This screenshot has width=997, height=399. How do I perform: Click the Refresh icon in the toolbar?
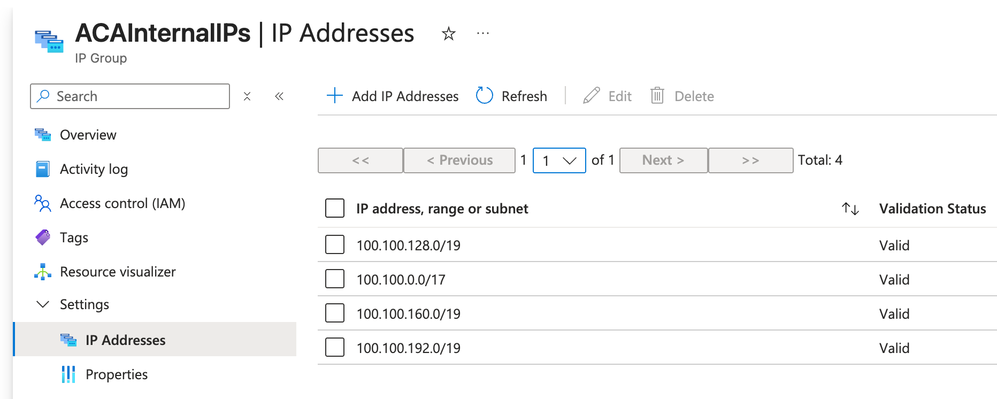(x=485, y=96)
